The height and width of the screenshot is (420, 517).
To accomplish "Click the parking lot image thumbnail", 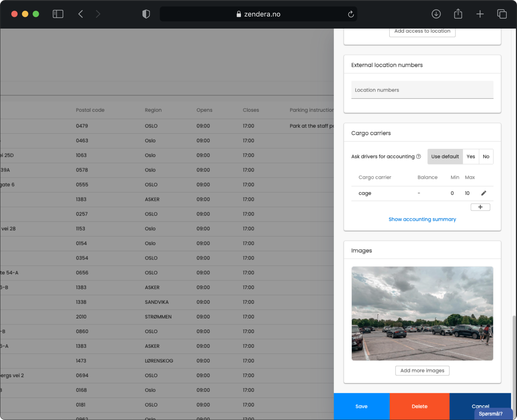I will [x=422, y=313].
